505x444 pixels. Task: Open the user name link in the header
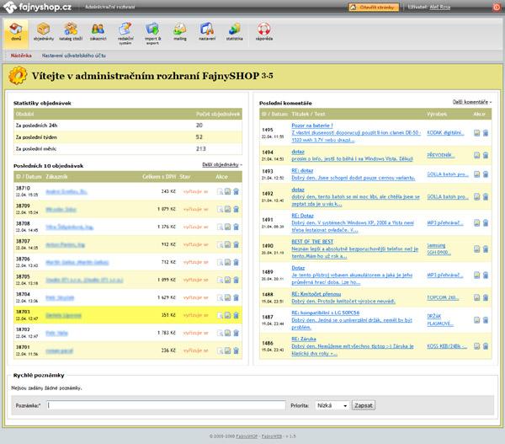pos(439,7)
